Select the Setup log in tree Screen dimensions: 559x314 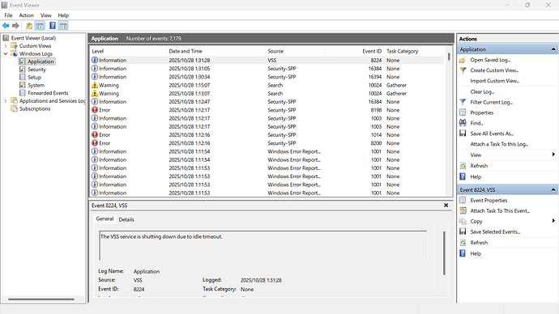tap(34, 77)
